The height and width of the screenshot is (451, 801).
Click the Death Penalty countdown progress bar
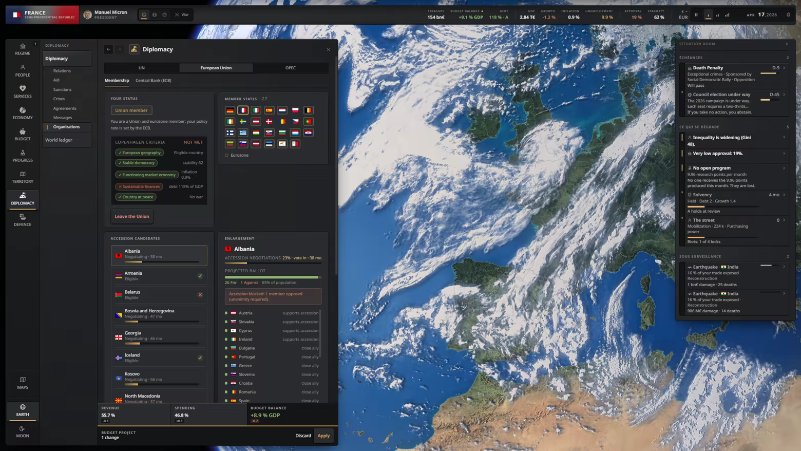769,73
